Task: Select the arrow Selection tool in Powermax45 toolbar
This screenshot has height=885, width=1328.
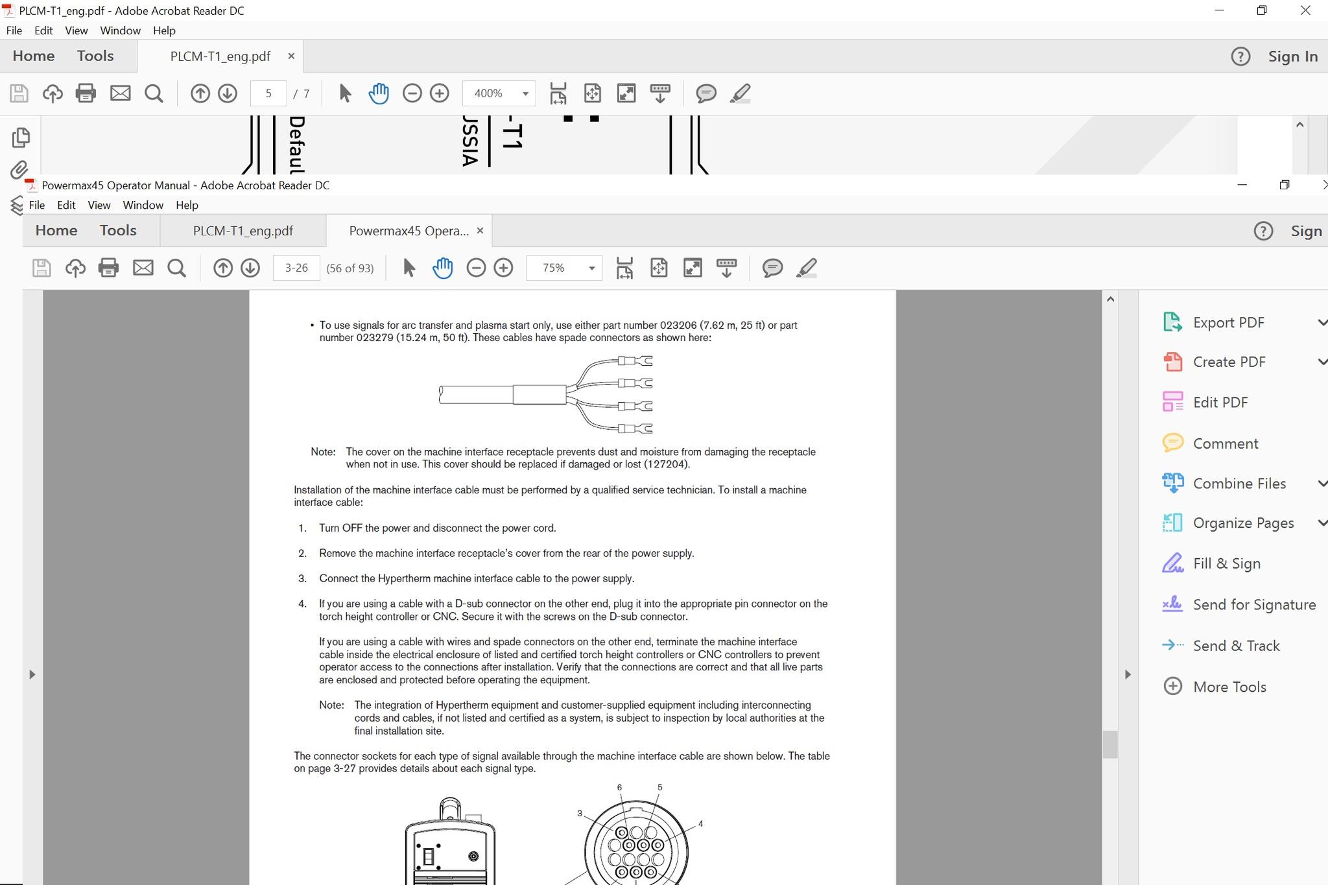Action: [x=409, y=268]
